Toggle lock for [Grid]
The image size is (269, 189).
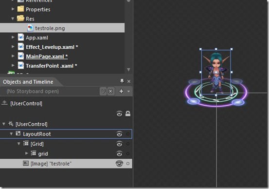[128, 144]
